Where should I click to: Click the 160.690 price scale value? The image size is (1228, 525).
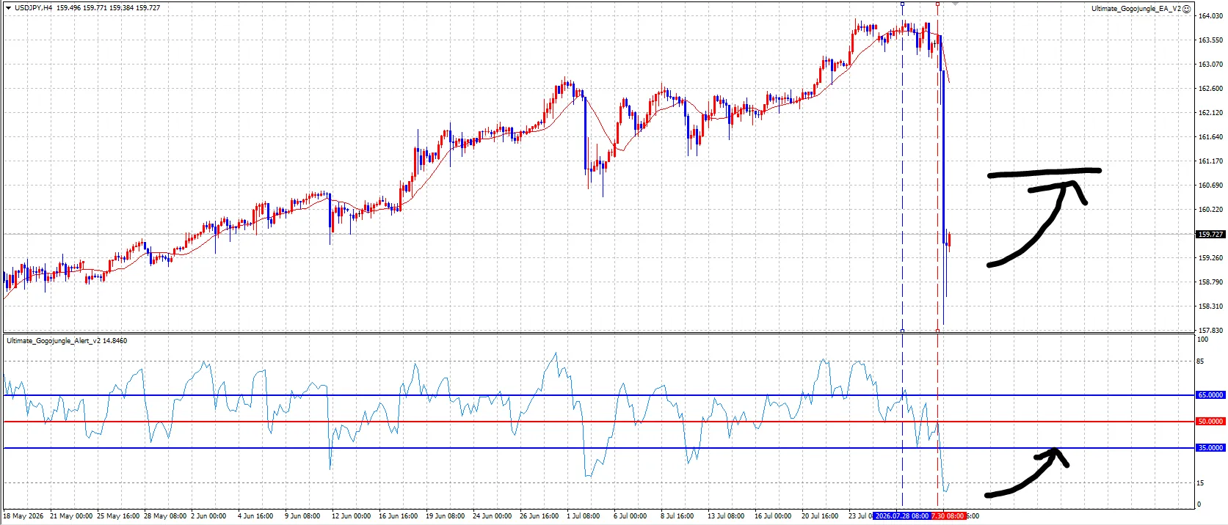pyautogui.click(x=1210, y=186)
